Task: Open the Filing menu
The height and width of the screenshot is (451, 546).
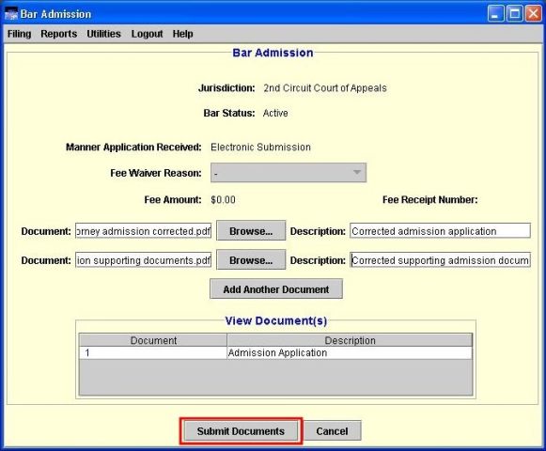Action: coord(19,34)
